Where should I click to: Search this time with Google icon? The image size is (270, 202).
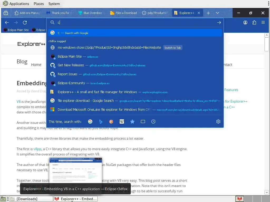coord(90,122)
